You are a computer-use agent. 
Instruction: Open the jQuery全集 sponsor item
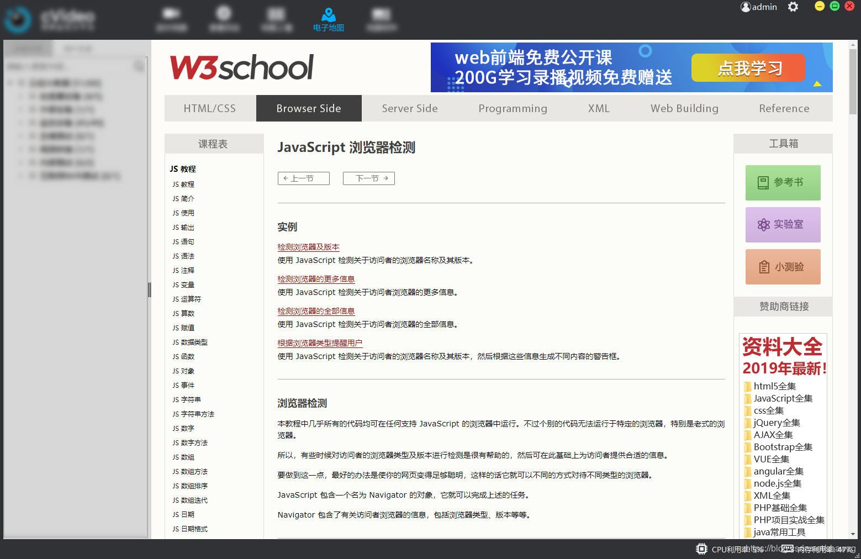click(x=777, y=423)
